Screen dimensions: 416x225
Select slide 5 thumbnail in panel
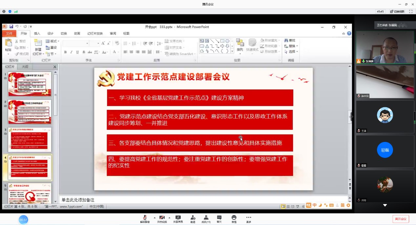(30, 193)
